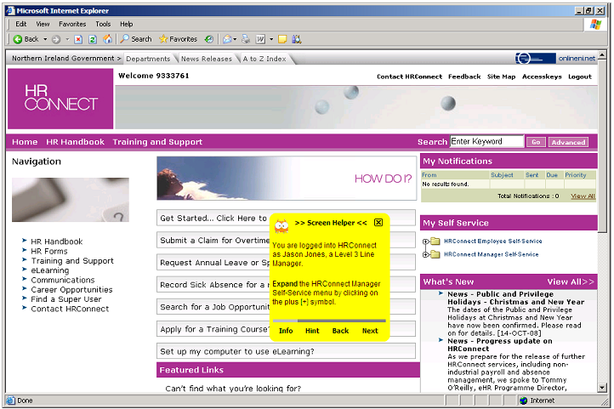
Task: Open Favorites star toolbar button
Action: (x=177, y=39)
